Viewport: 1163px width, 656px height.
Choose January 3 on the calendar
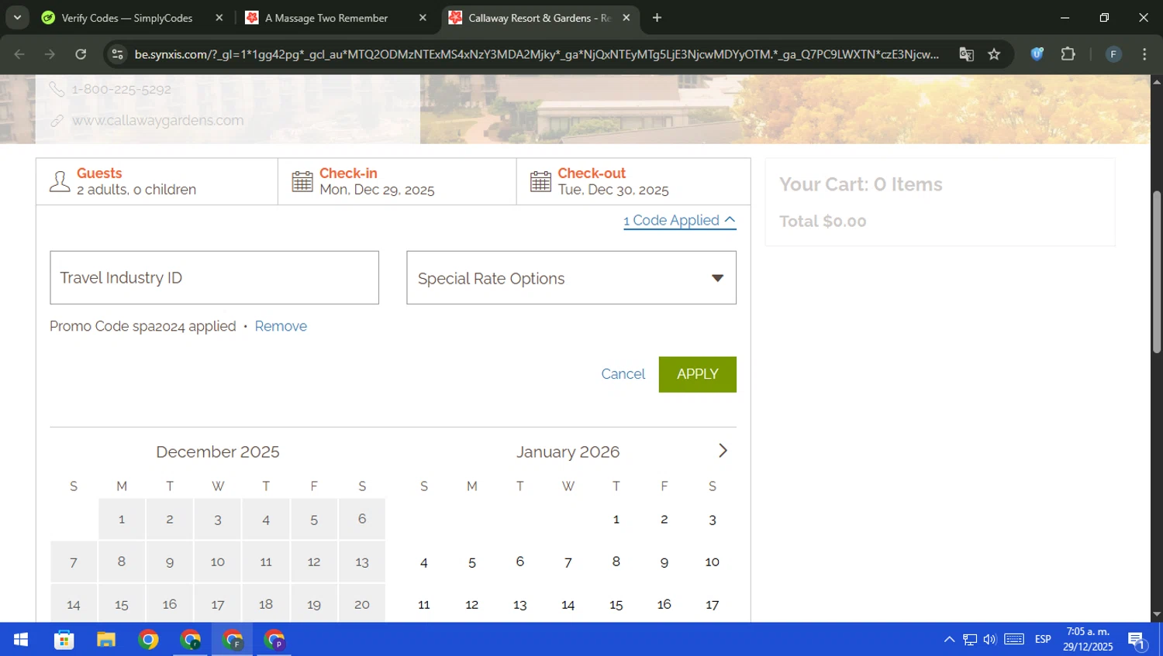click(713, 519)
